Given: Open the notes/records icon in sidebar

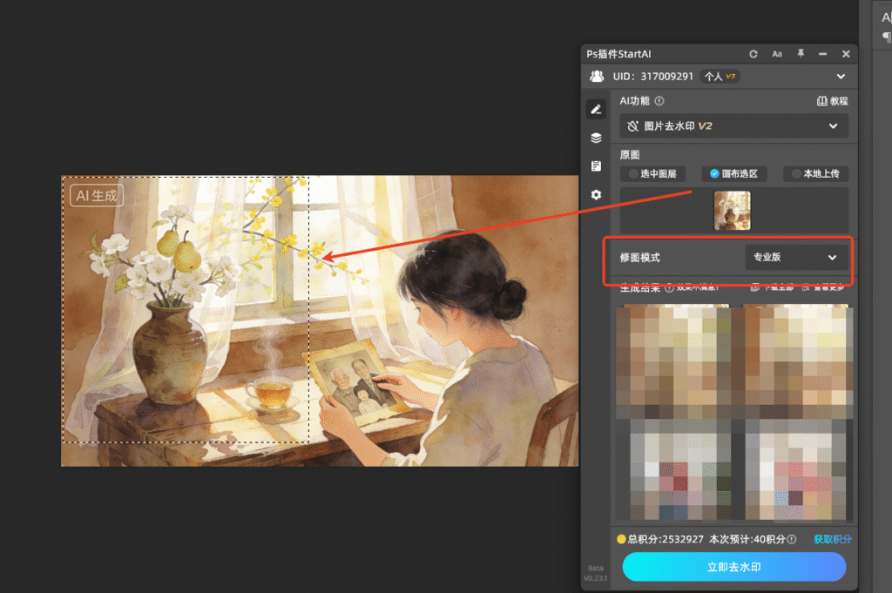Looking at the screenshot, I should [594, 166].
